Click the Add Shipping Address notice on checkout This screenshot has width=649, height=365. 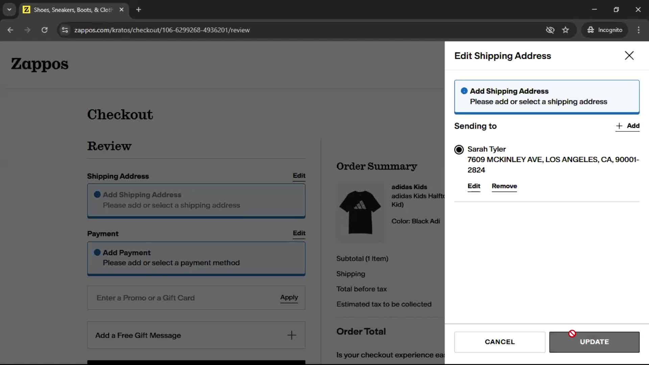point(196,201)
